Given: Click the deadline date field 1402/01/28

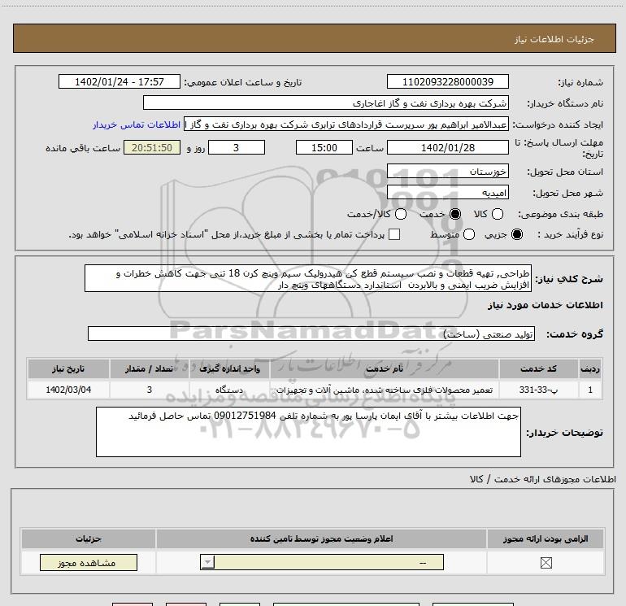Looking at the screenshot, I should [447, 147].
